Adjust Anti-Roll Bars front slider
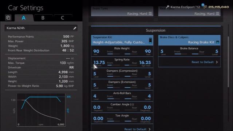Viewport: 233px width, 131px height. tap(113, 99)
